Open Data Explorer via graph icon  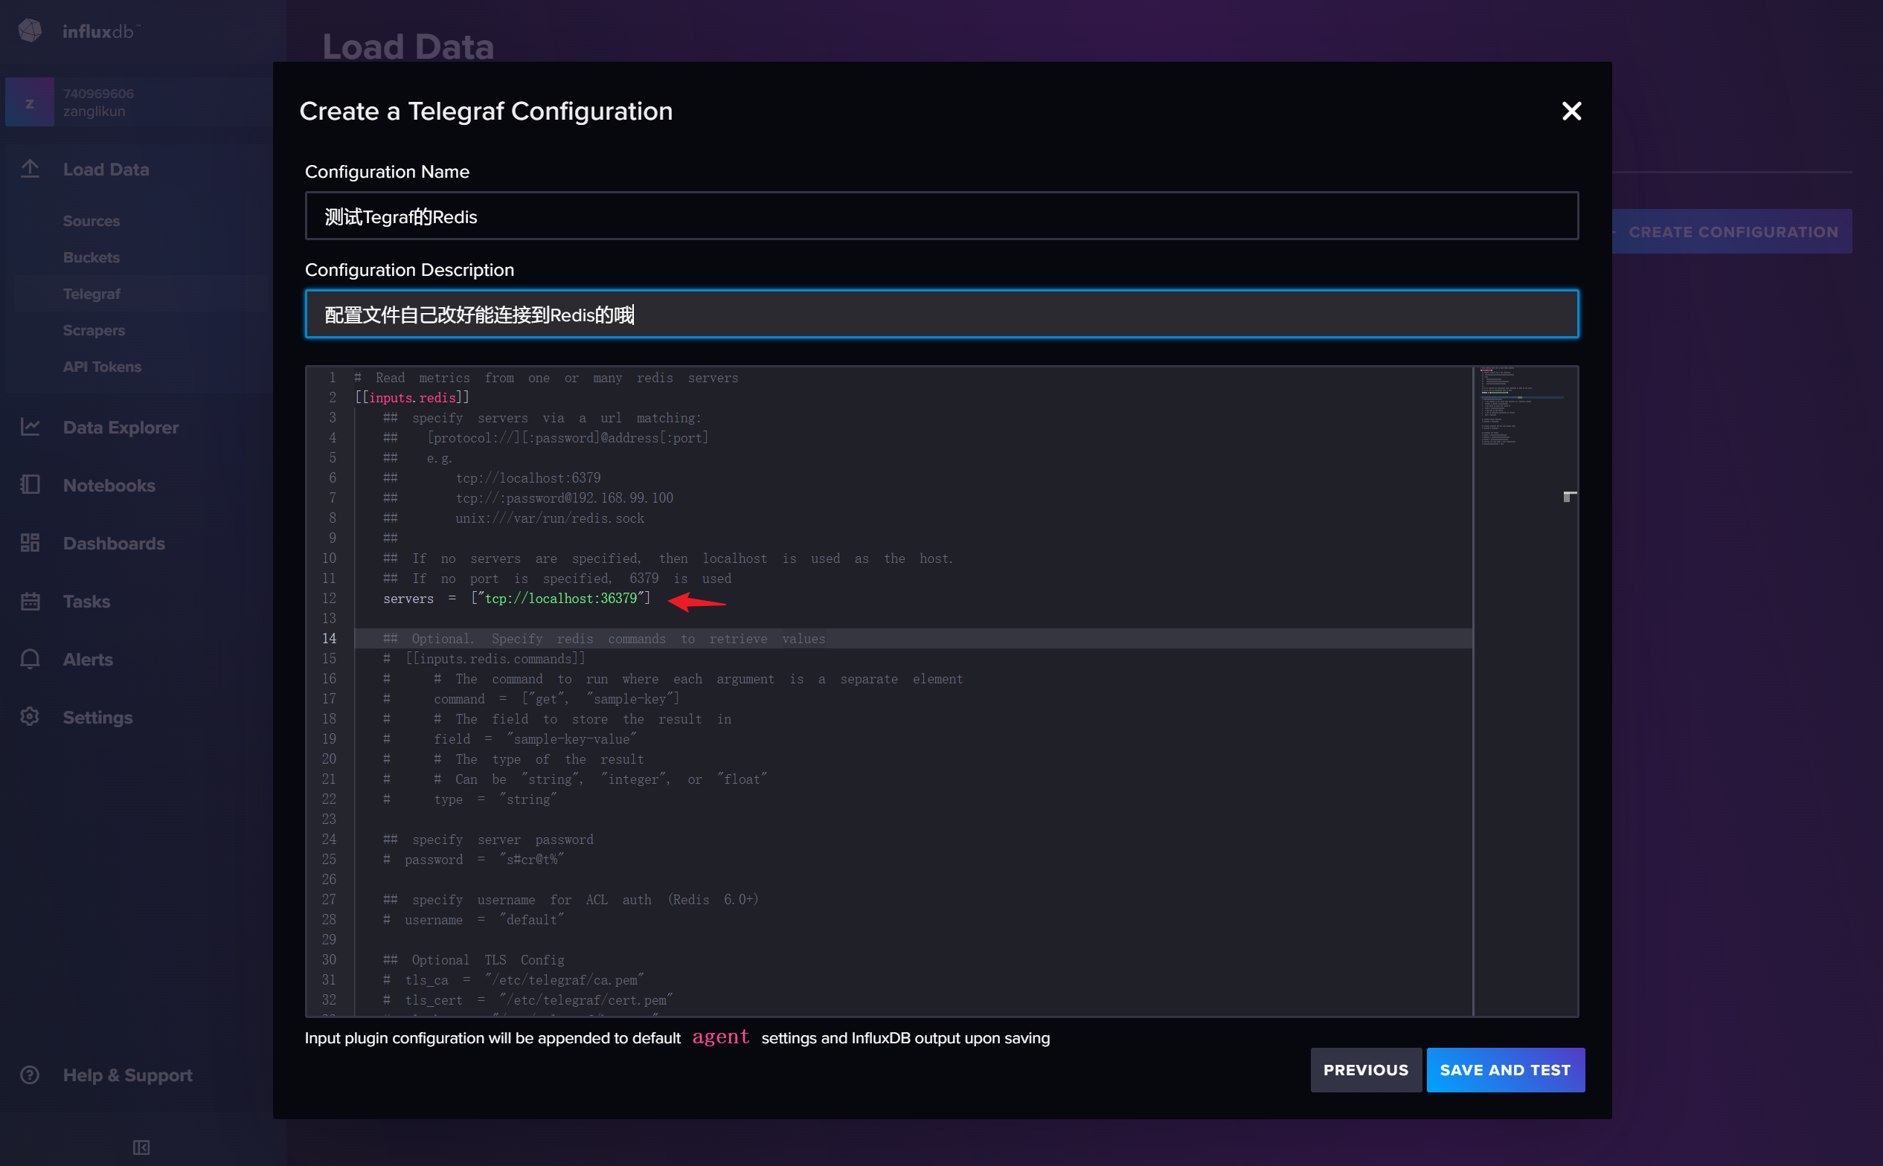29,426
